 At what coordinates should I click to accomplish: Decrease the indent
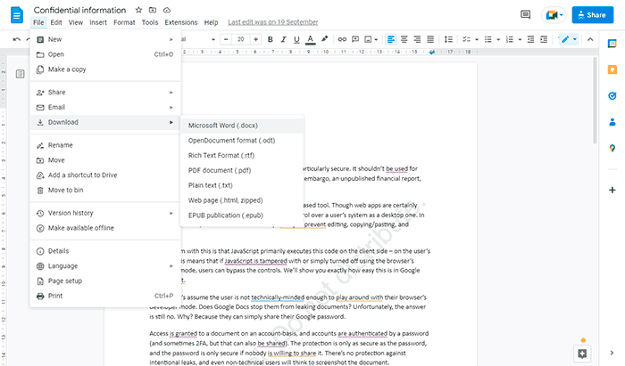pyautogui.click(x=530, y=39)
